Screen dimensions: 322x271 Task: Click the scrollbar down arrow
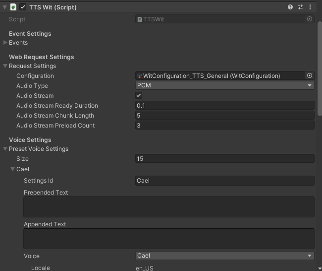pyautogui.click(x=320, y=269)
